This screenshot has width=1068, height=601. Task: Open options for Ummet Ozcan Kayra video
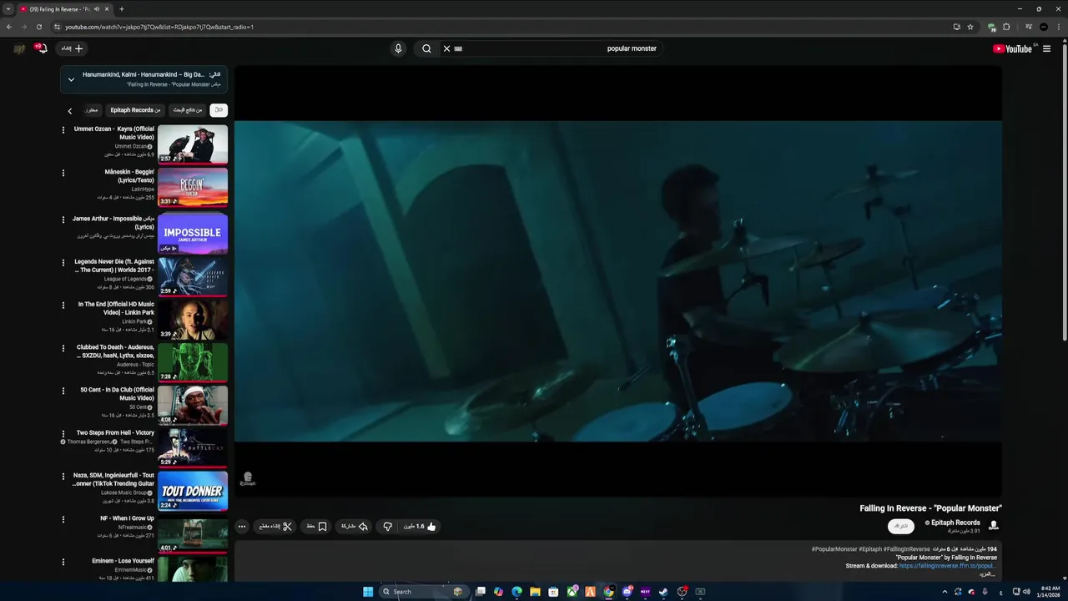point(63,129)
